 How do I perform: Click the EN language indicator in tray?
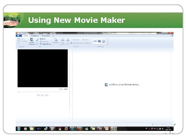pos(146,128)
